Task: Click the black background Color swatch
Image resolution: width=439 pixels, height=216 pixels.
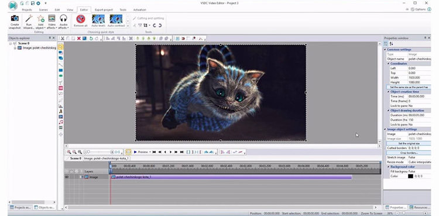Action: point(410,176)
